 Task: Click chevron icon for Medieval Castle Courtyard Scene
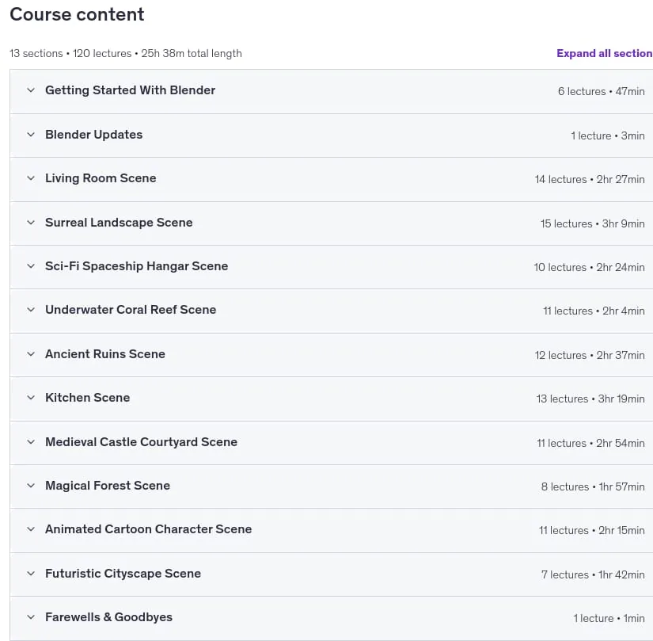click(31, 442)
